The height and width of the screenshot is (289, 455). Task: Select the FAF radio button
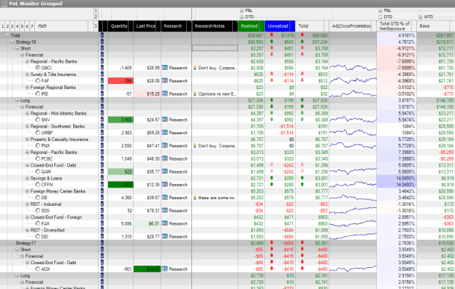[38, 80]
